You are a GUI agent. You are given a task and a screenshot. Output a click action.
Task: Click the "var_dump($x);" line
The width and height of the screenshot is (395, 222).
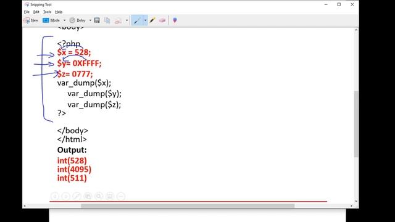(84, 83)
